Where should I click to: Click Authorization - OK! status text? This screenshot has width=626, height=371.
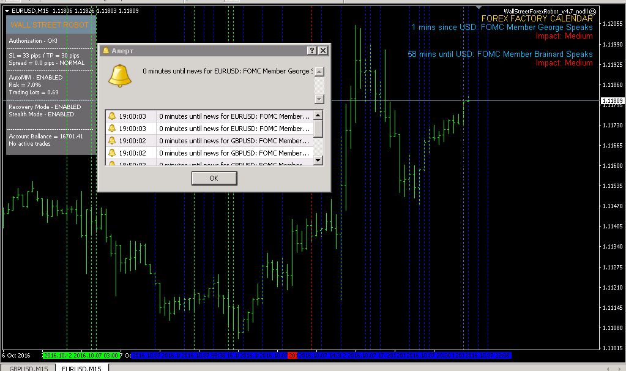(33, 41)
